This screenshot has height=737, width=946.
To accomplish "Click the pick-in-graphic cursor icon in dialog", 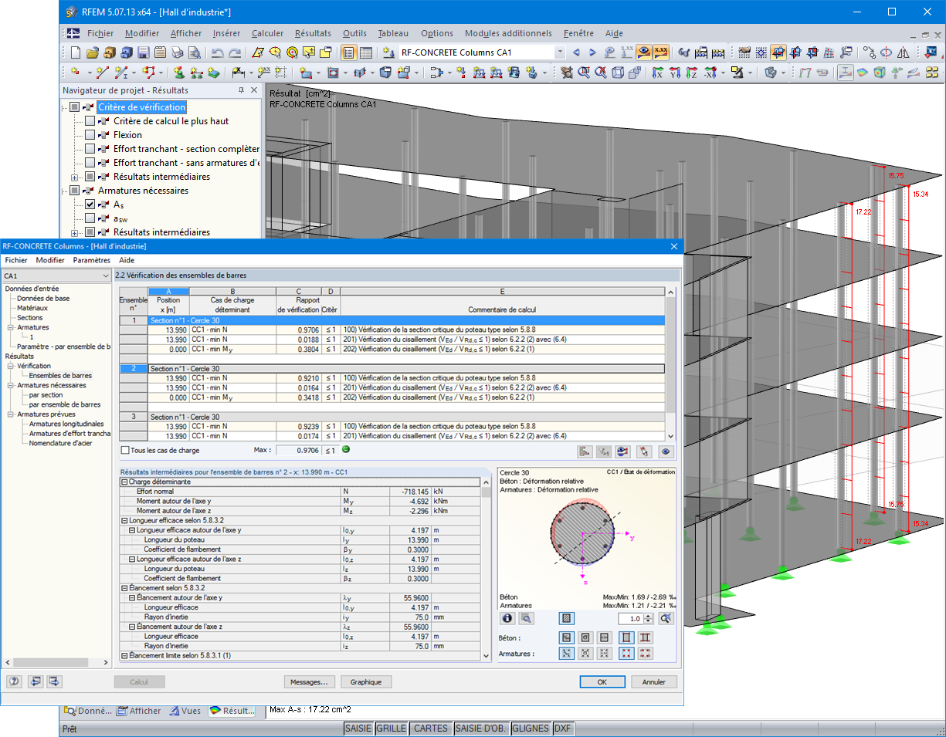I will (x=643, y=451).
